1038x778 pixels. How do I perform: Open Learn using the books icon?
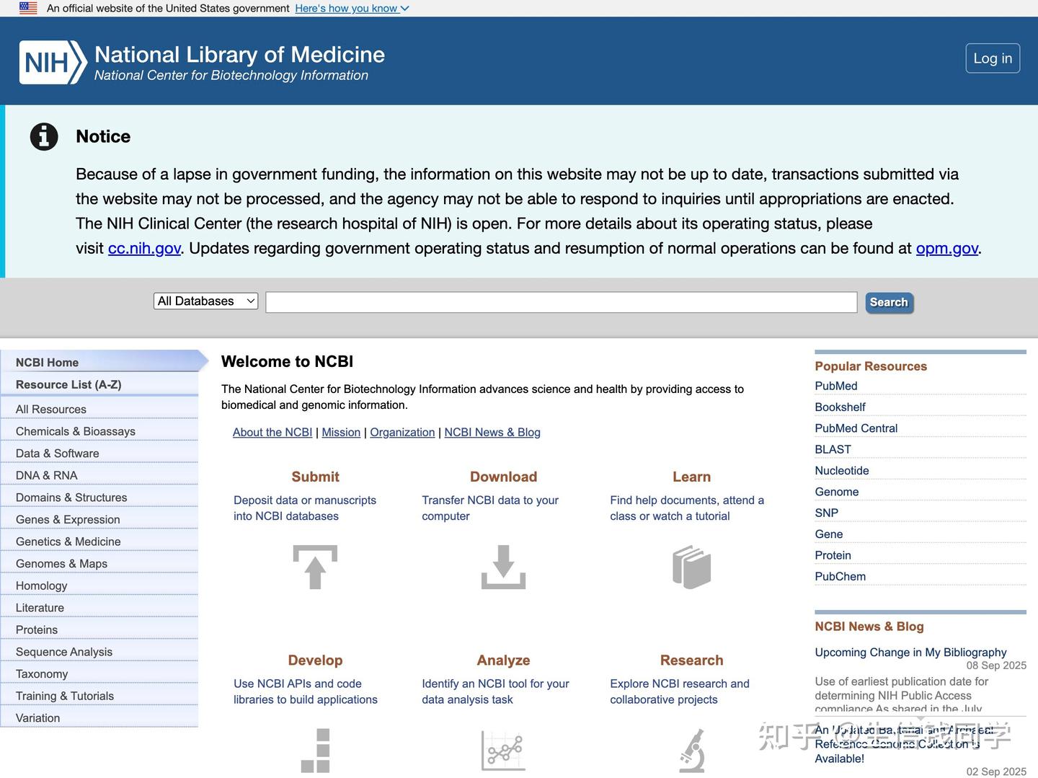(x=691, y=567)
